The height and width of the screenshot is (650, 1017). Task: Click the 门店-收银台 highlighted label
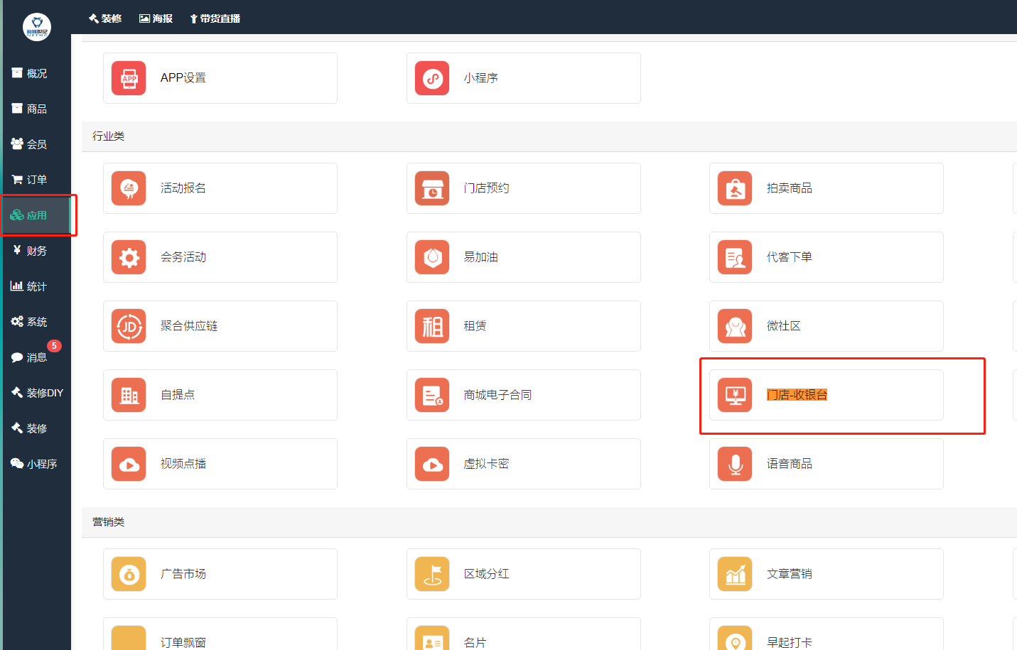point(797,395)
